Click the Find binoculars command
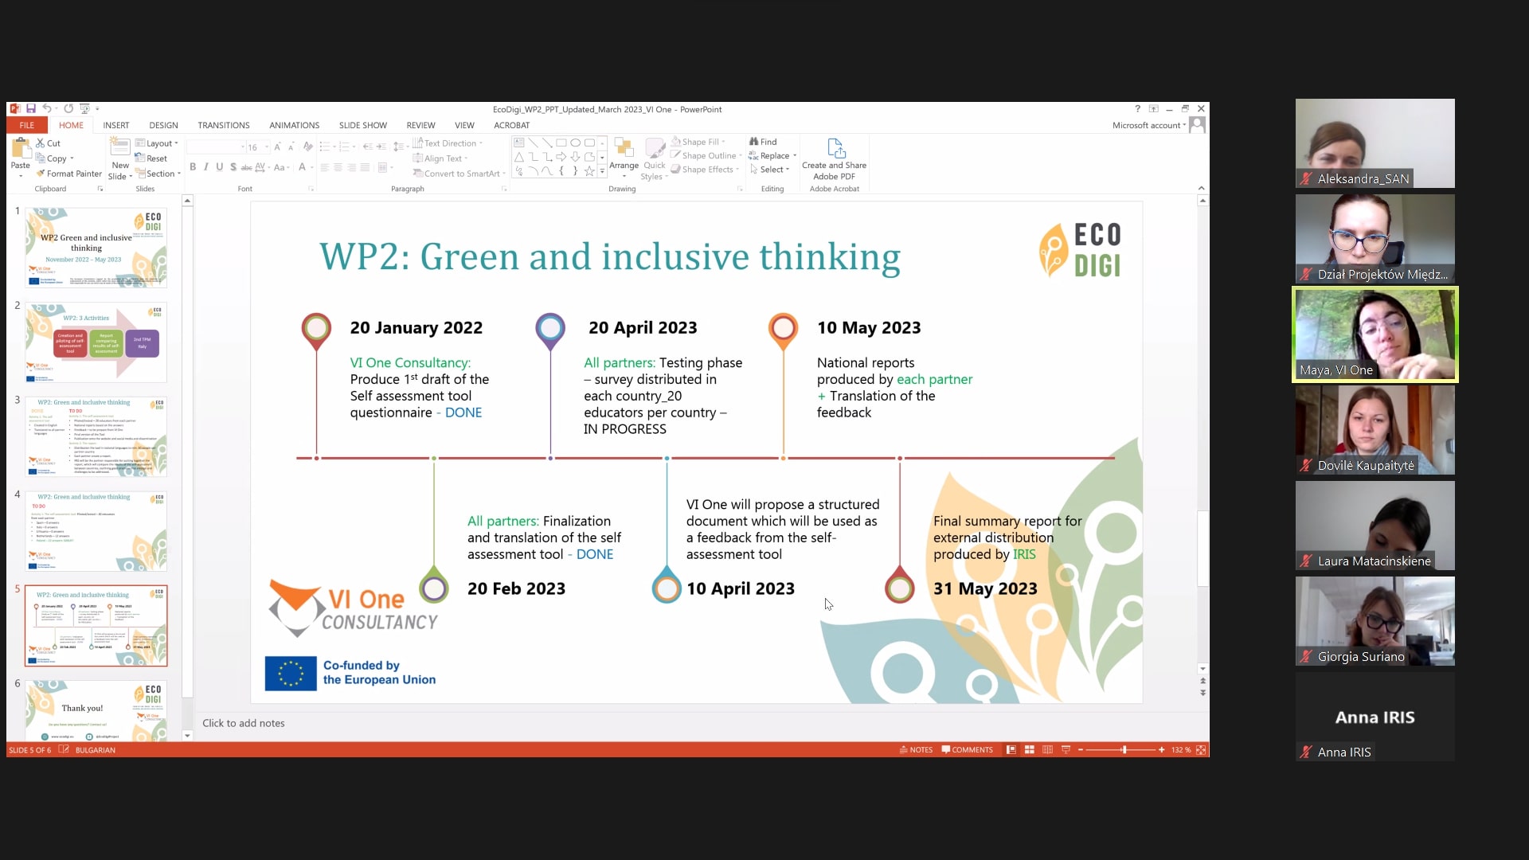Image resolution: width=1529 pixels, height=860 pixels. [x=763, y=142]
